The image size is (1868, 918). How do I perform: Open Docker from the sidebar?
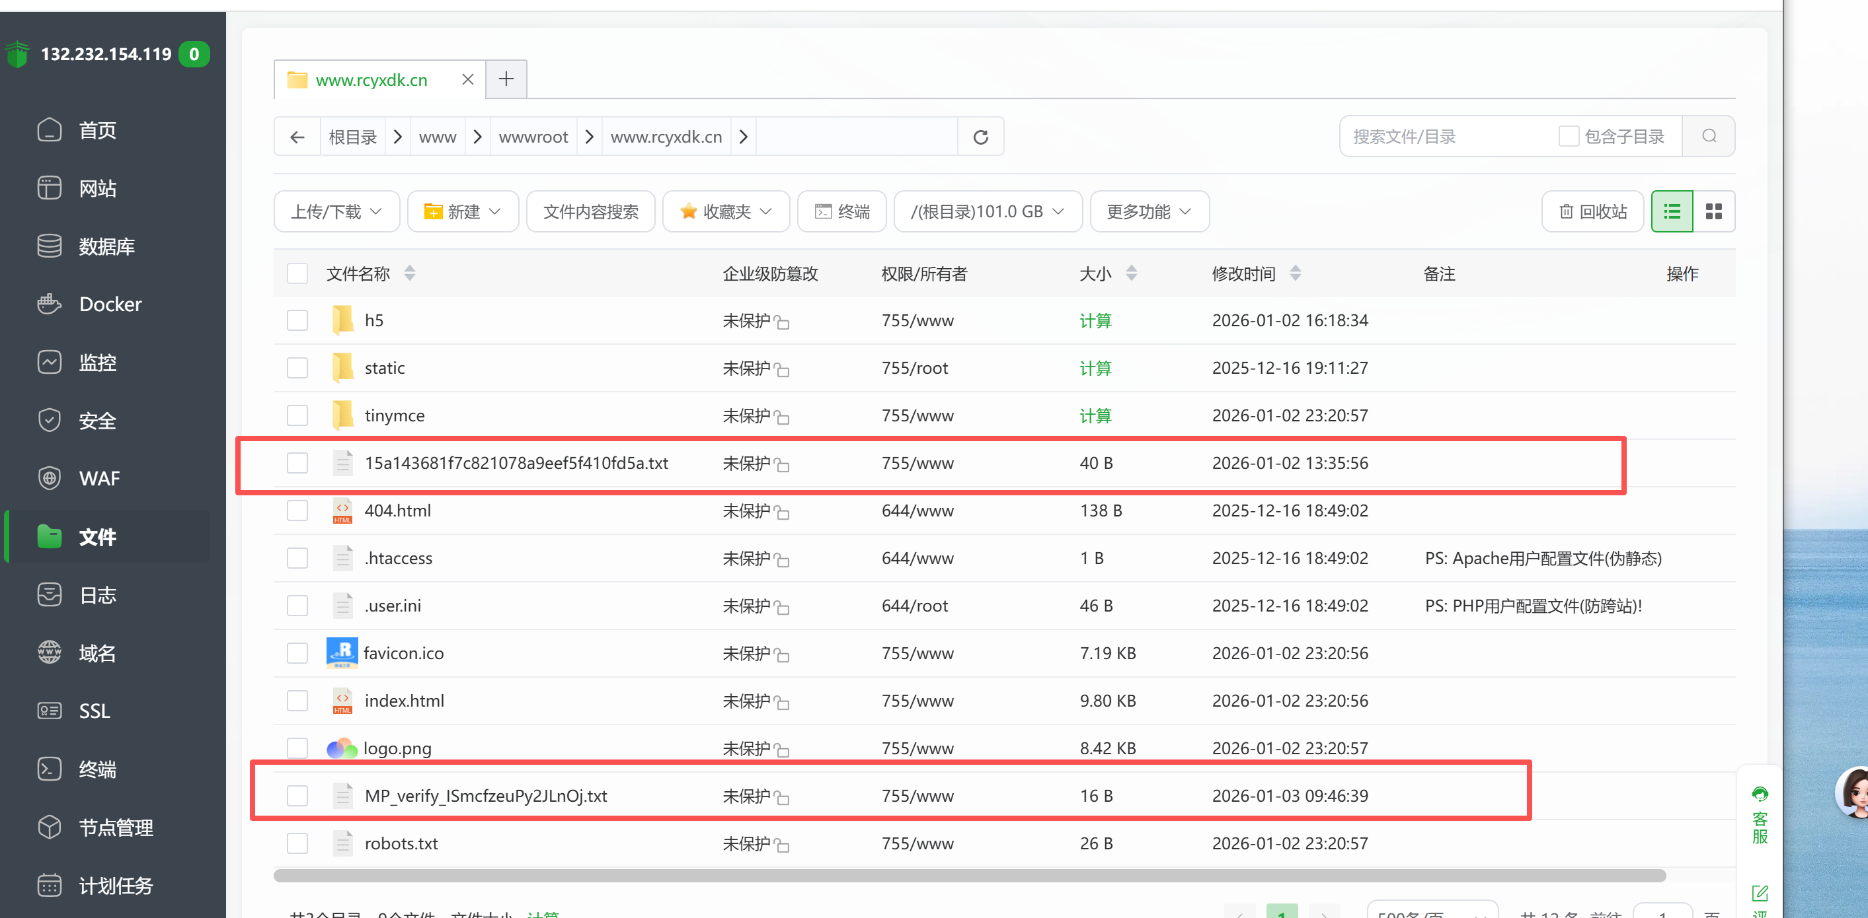click(x=110, y=304)
